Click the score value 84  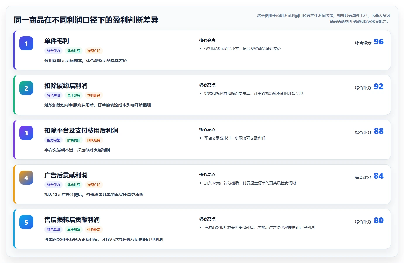[x=379, y=176]
